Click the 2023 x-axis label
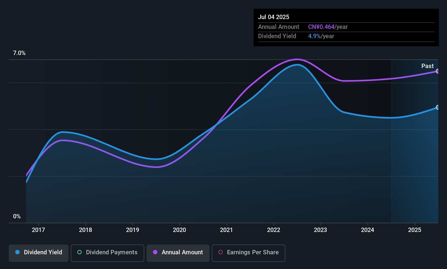The width and height of the screenshot is (447, 269). (x=320, y=230)
